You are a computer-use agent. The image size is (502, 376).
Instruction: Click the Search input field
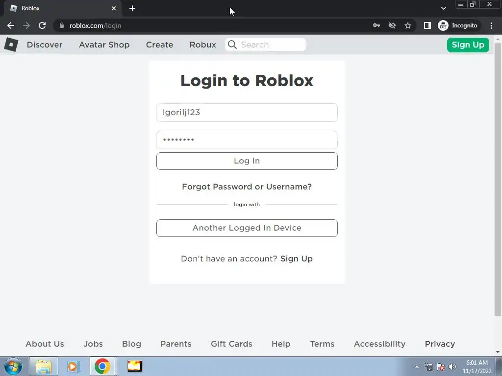click(x=265, y=45)
